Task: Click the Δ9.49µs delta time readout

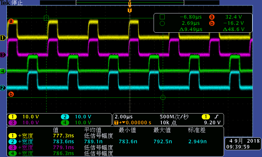Action: pyautogui.click(x=191, y=29)
